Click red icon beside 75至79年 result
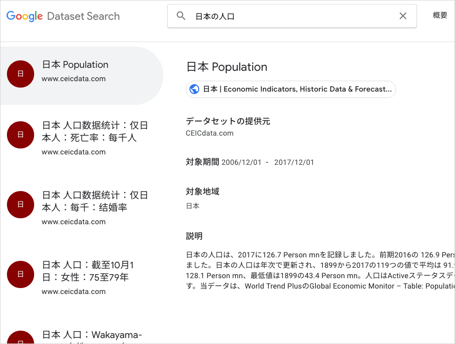Screen dimensions: 455x344 point(21,274)
